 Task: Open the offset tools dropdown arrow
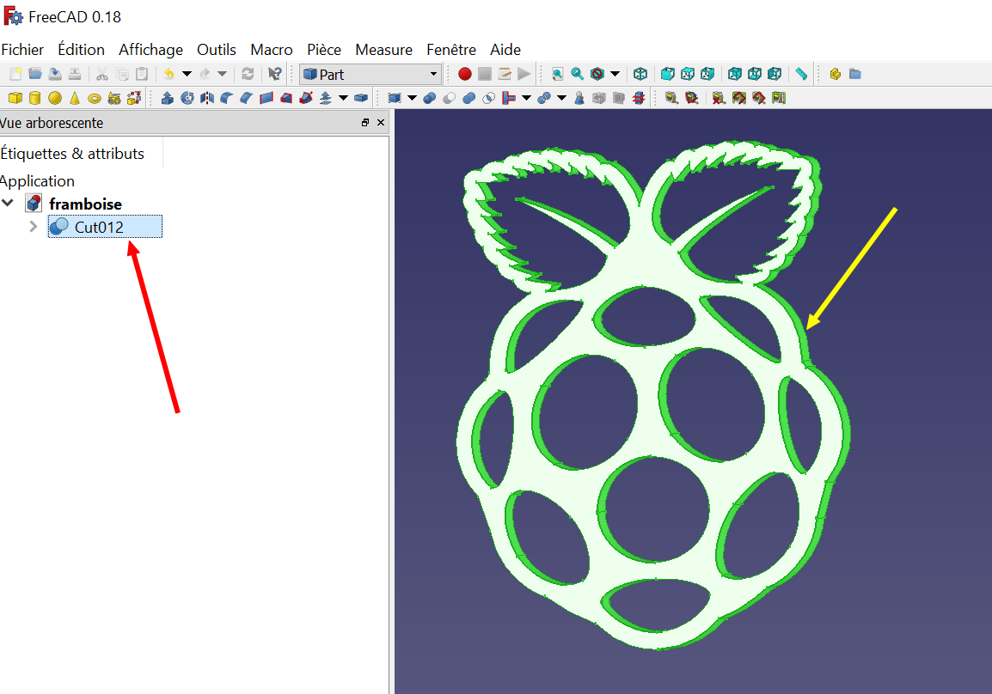(x=344, y=98)
